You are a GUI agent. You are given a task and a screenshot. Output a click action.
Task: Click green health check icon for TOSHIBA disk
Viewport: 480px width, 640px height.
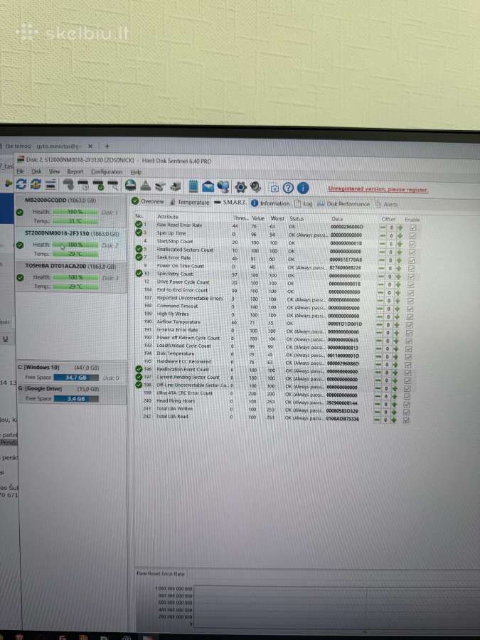point(20,277)
